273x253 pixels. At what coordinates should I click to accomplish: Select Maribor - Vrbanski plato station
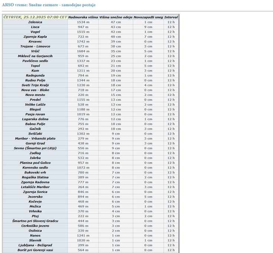pyautogui.click(x=35, y=139)
